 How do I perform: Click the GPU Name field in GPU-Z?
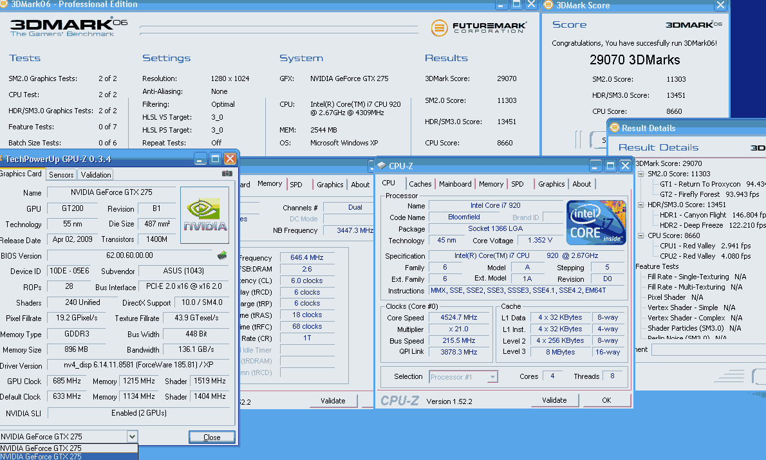(x=111, y=192)
